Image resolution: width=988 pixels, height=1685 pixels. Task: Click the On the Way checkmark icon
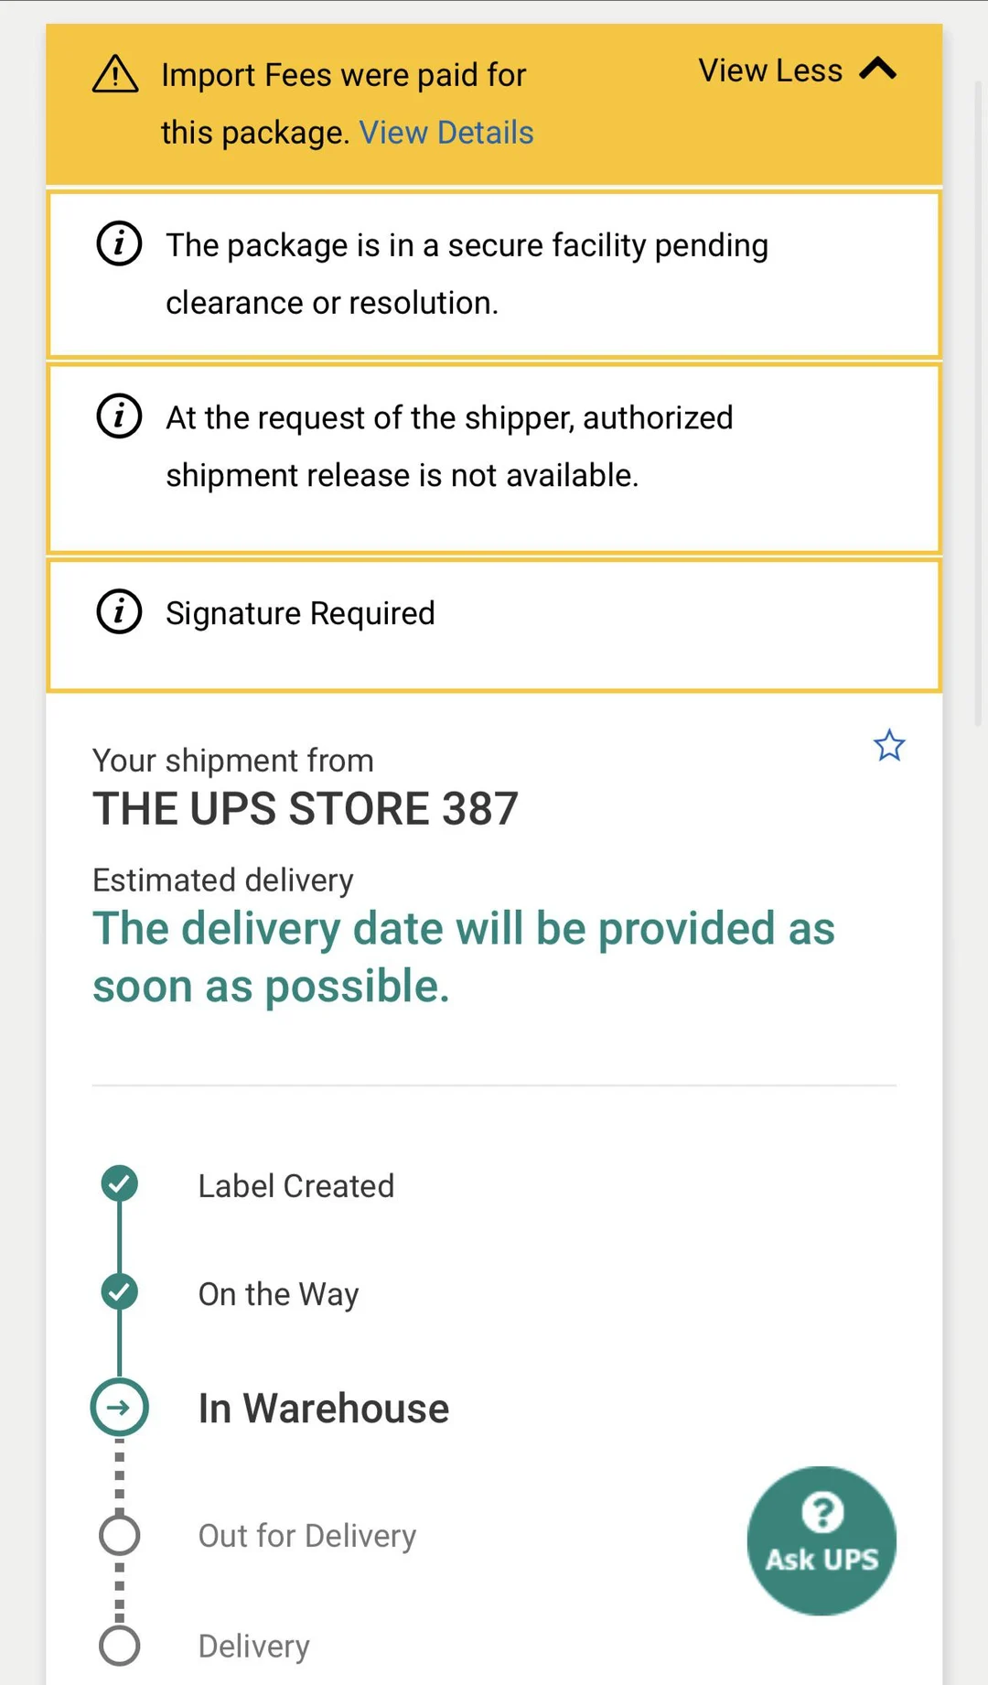(x=119, y=1292)
